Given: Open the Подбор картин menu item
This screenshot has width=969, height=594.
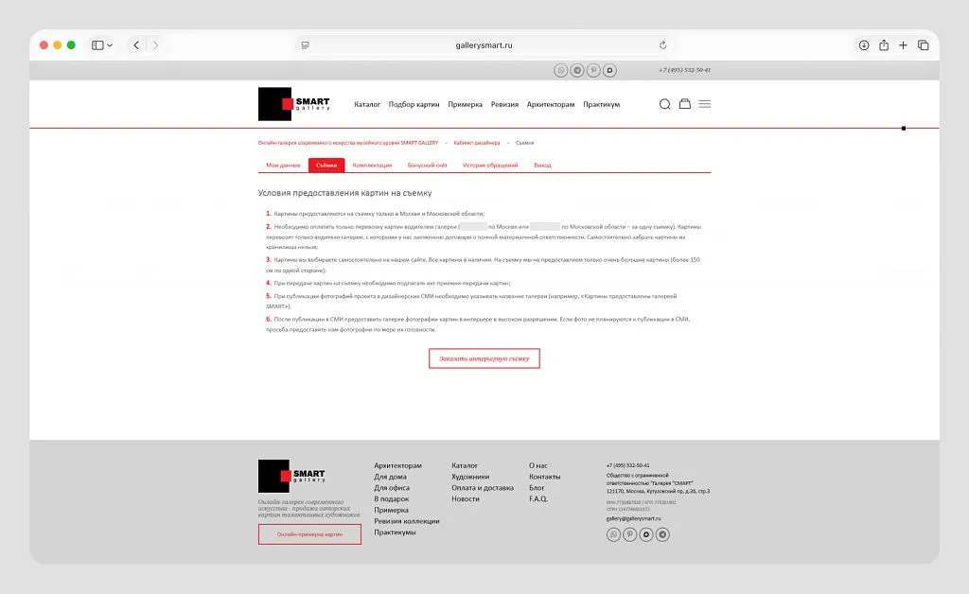Looking at the screenshot, I should [414, 104].
